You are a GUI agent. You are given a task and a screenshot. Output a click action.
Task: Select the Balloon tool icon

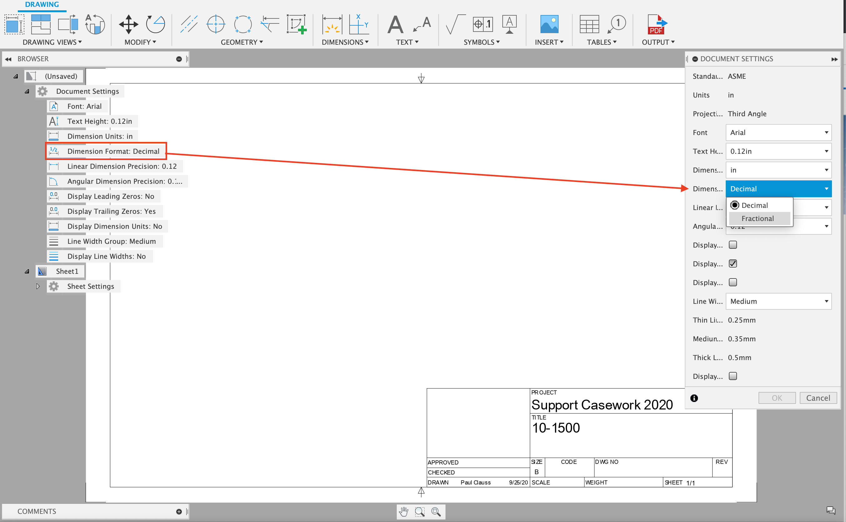coord(617,24)
